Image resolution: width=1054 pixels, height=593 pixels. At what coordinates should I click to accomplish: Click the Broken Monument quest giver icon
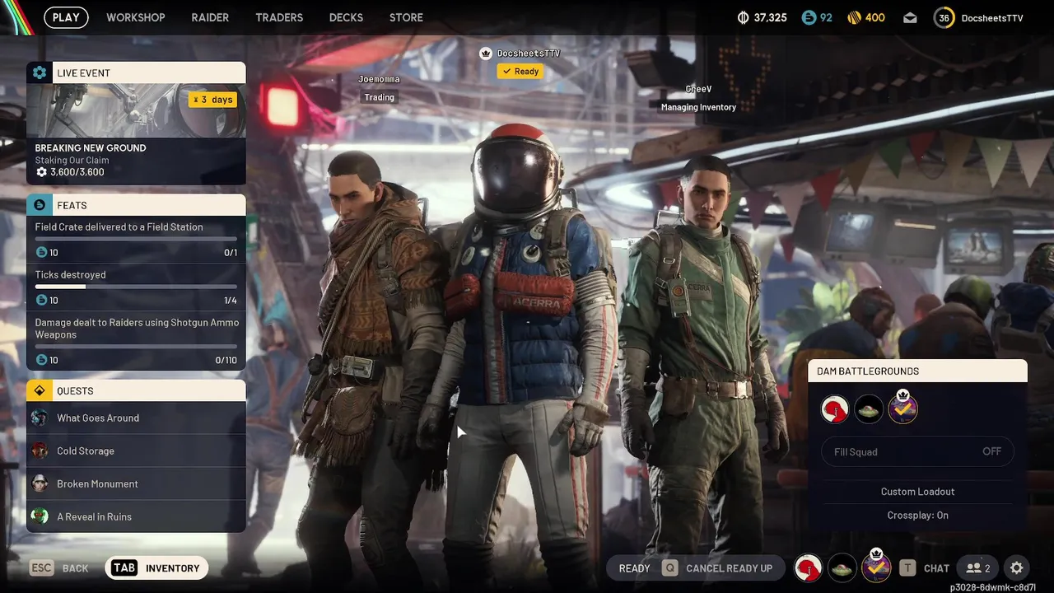click(40, 483)
